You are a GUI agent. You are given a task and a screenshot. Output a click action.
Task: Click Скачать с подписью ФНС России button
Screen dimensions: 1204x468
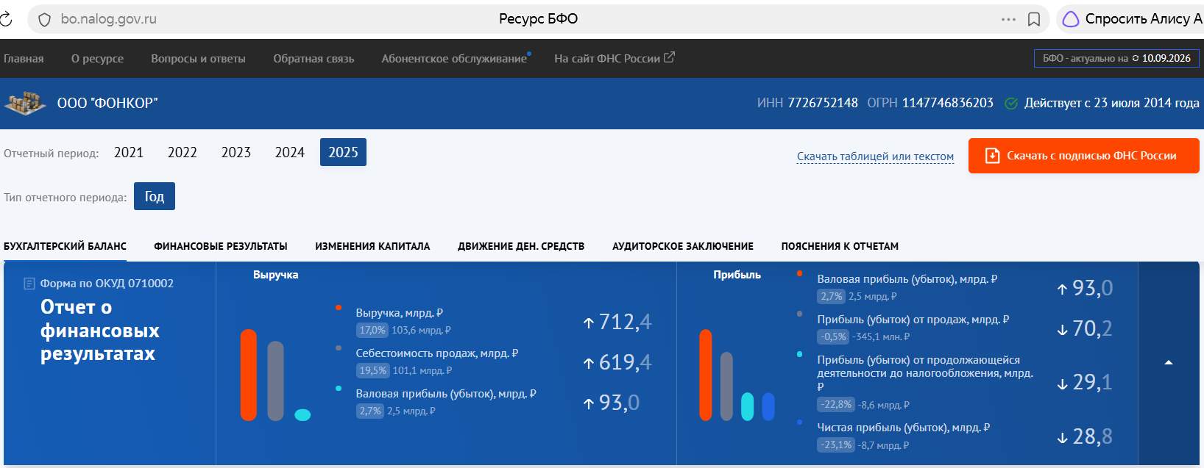coord(1083,156)
